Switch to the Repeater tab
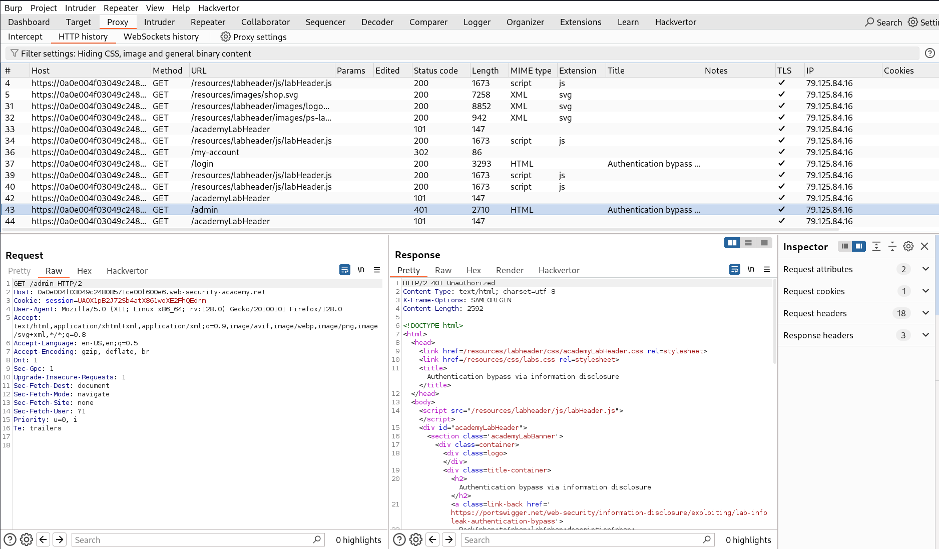The height and width of the screenshot is (549, 939). click(x=208, y=22)
